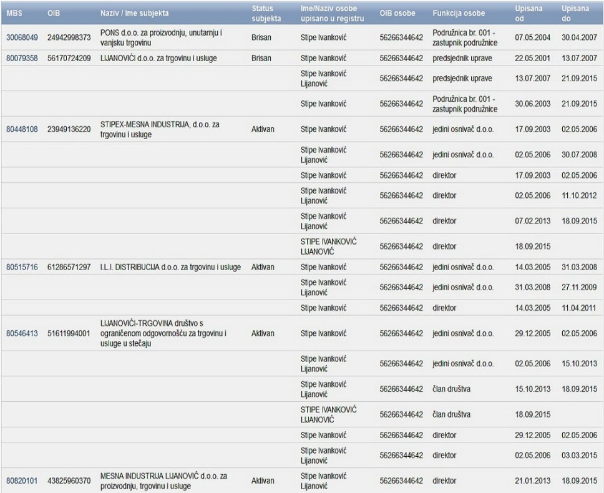
Task: Click the end date 11.10.2012
Action: point(579,196)
